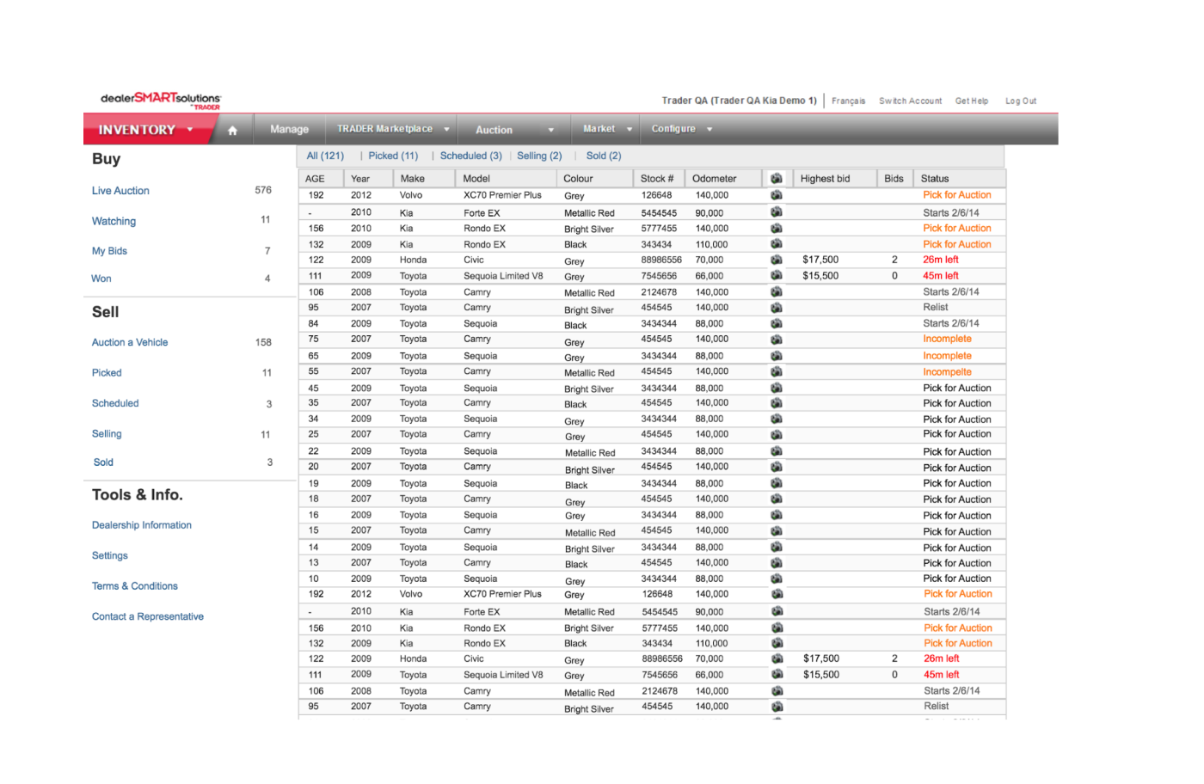The width and height of the screenshot is (1204, 784).
Task: Switch to the Selling (2) tab
Action: click(539, 156)
